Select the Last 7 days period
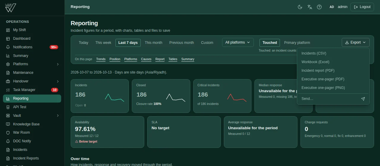Screen dimensions: 380x166 coord(128,43)
